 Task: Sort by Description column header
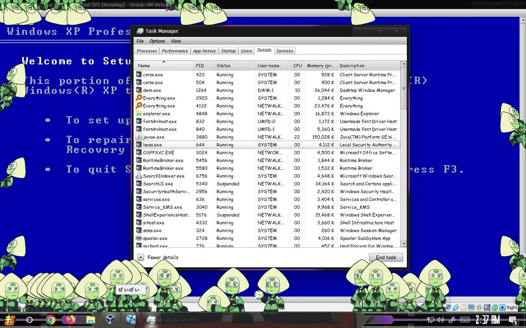pyautogui.click(x=369, y=66)
